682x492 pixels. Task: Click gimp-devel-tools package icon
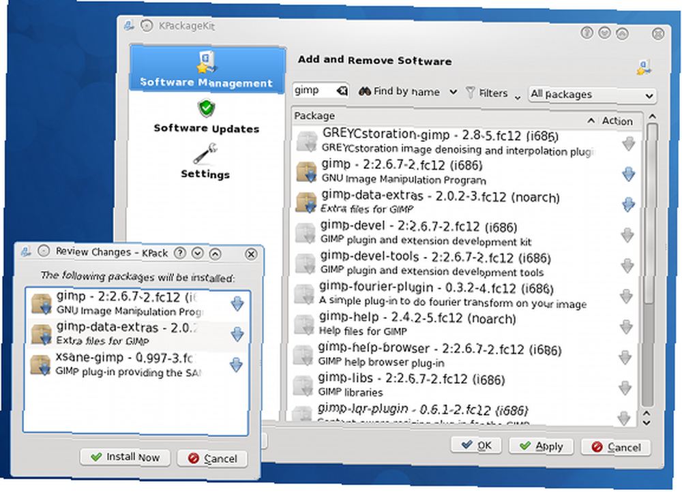point(306,264)
